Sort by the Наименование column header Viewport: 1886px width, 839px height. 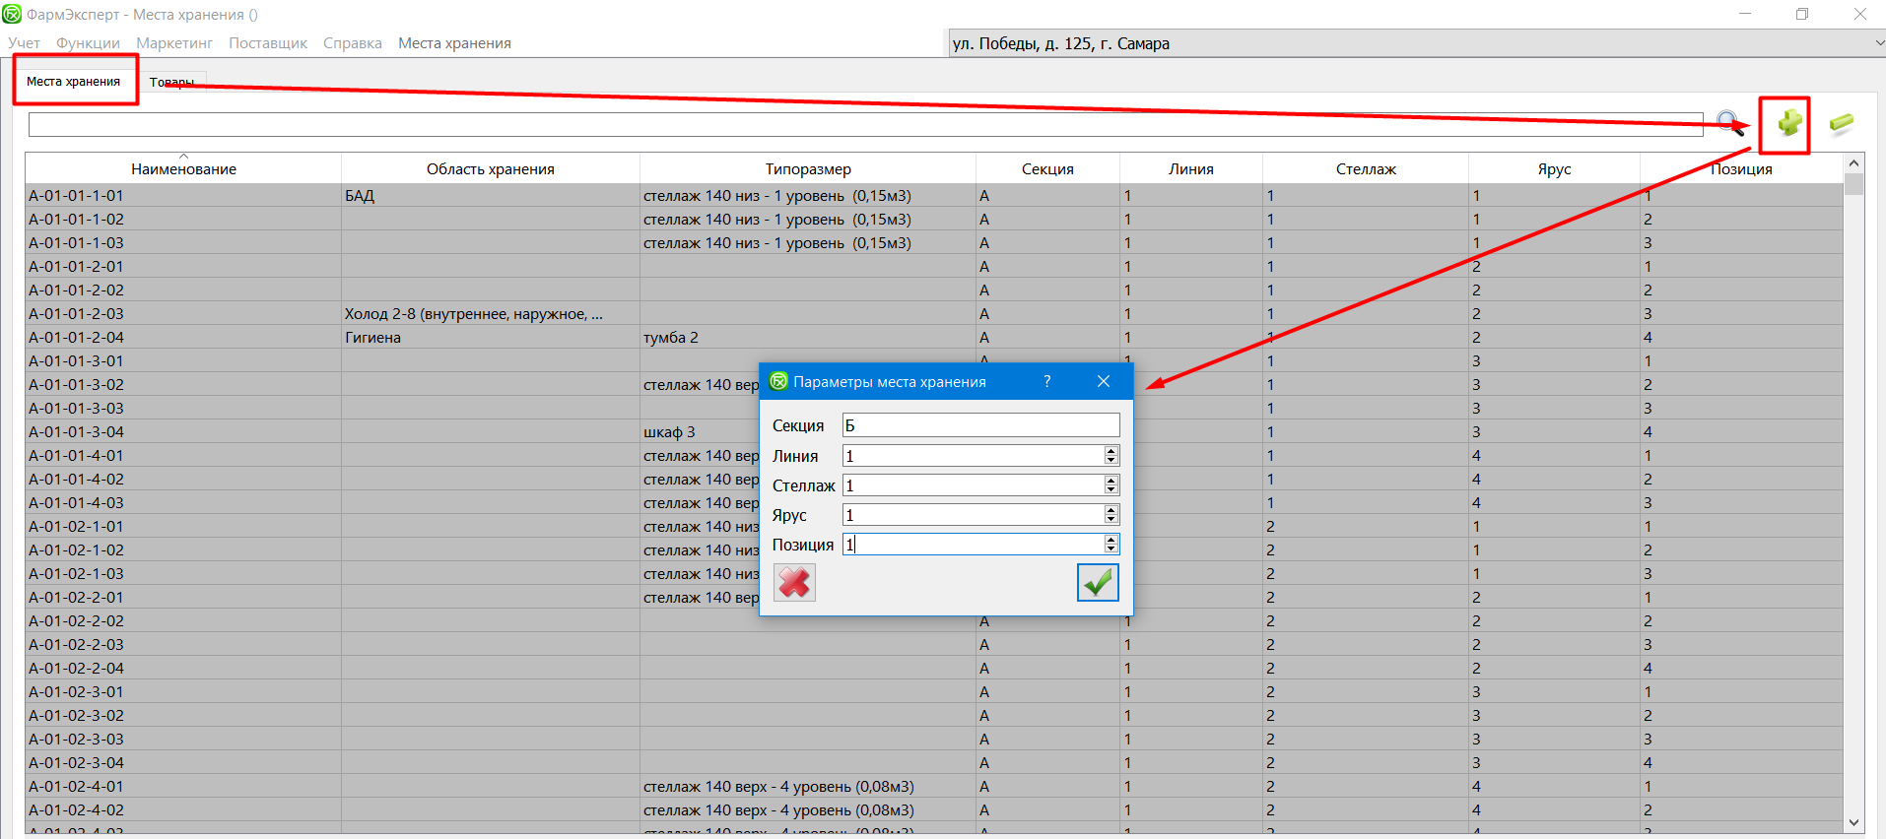[183, 168]
